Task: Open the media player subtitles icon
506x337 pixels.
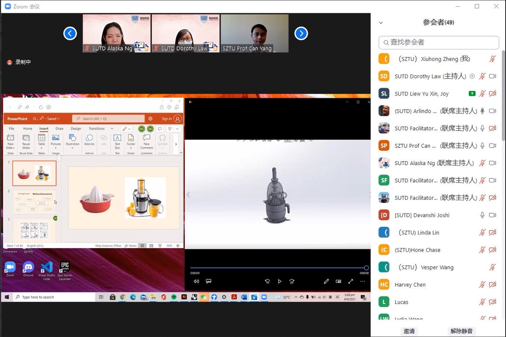Action: click(x=209, y=281)
